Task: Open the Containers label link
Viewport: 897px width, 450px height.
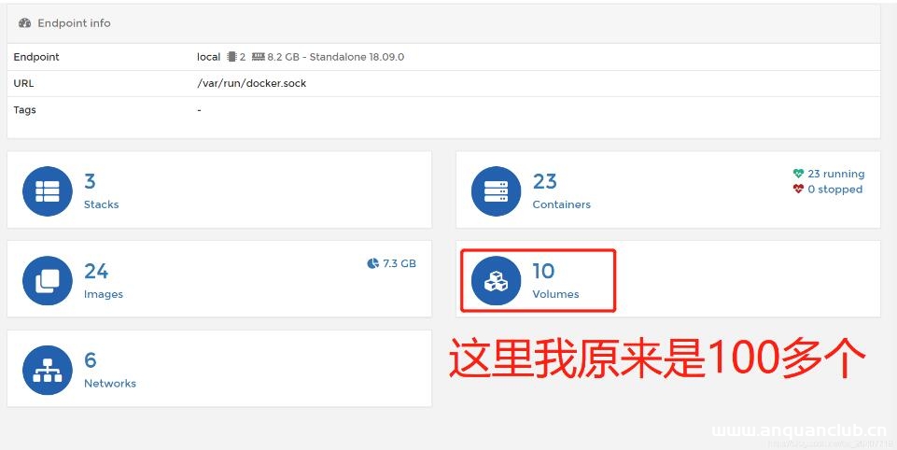Action: (561, 204)
